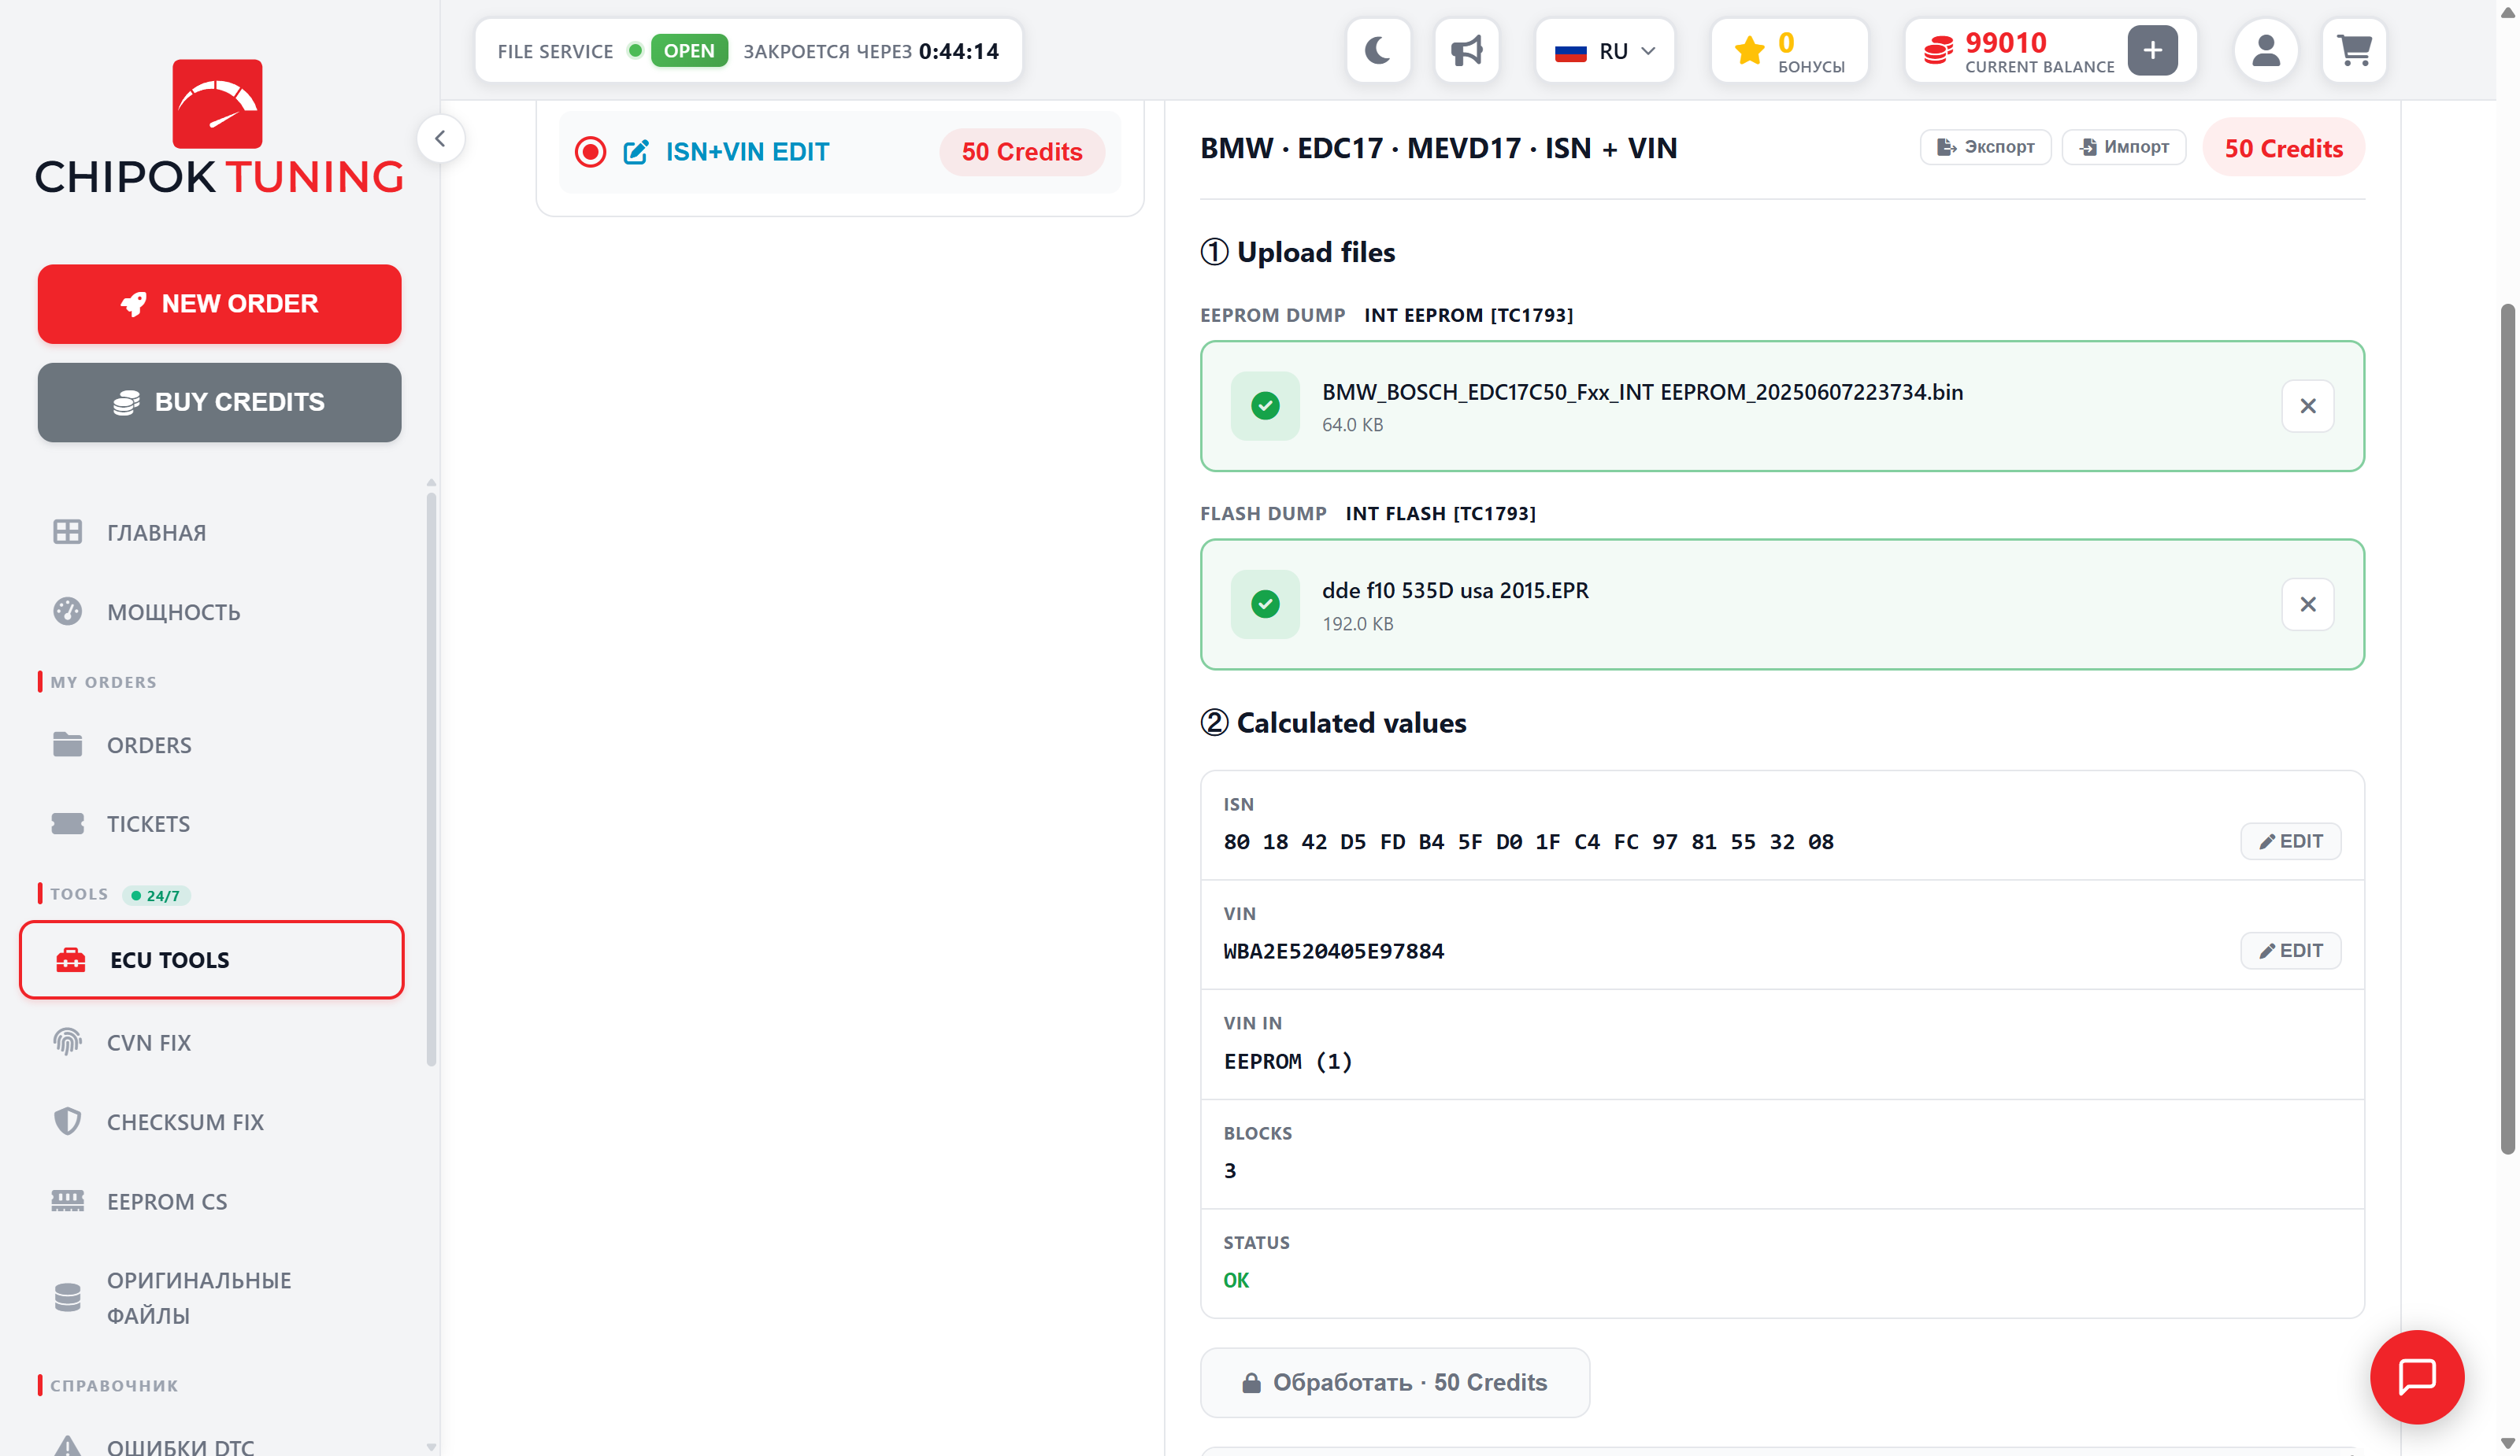Click the page vertical scrollbar
The width and height of the screenshot is (2520, 1456).
[x=2507, y=730]
